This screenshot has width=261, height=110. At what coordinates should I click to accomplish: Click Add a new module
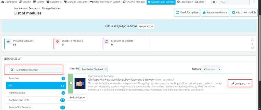244,12
